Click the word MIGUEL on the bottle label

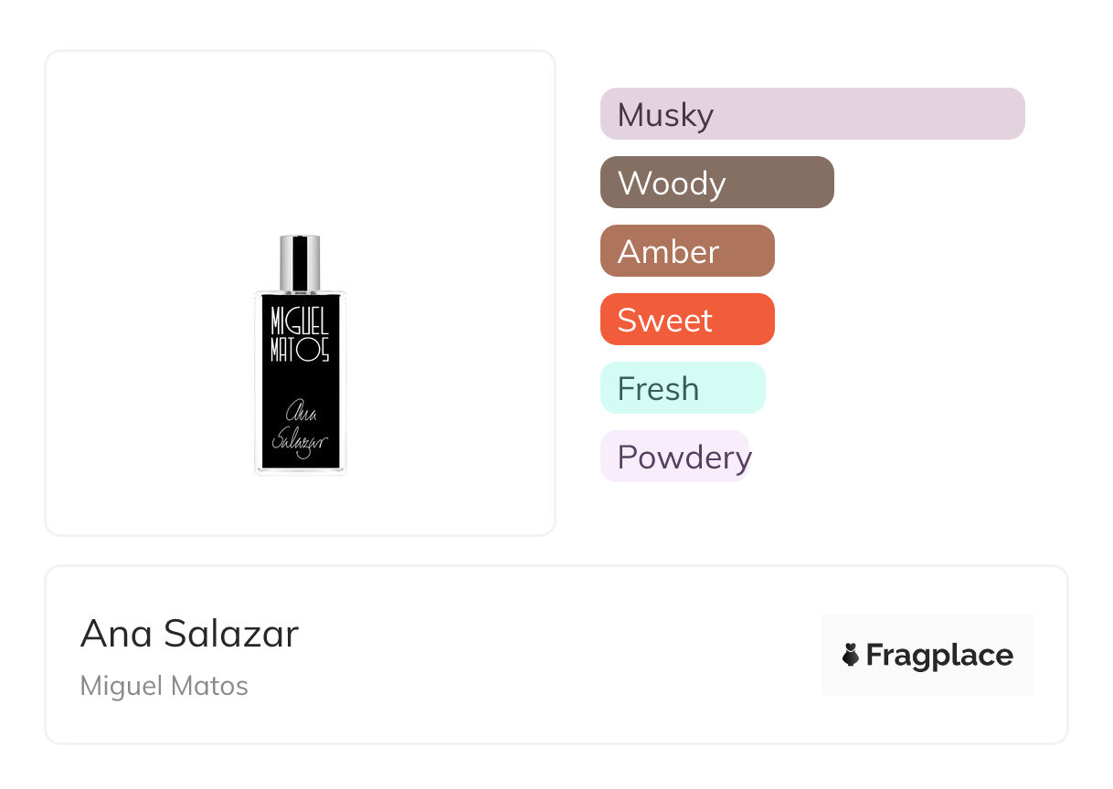pos(300,321)
